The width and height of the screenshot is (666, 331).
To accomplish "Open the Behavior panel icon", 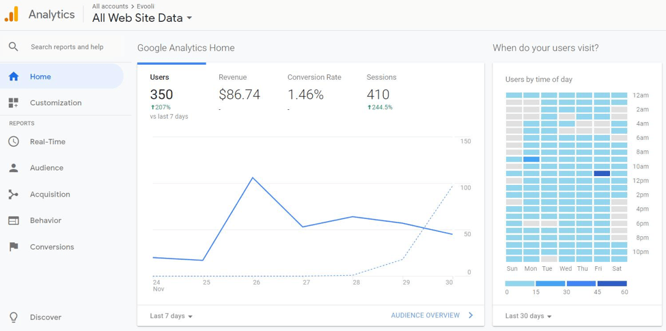I will (x=14, y=220).
